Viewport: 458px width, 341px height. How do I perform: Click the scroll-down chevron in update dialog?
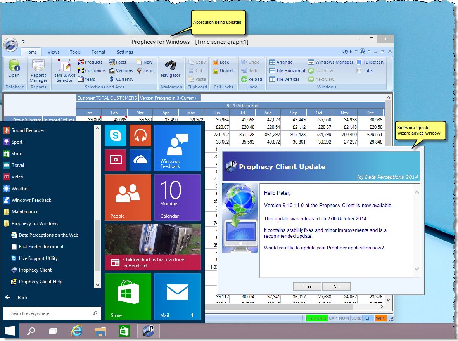coord(417,268)
